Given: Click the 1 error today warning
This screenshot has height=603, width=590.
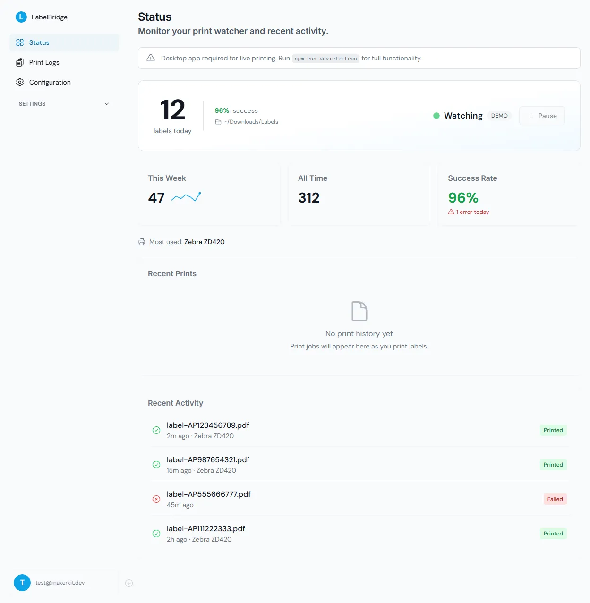Looking at the screenshot, I should click(469, 212).
